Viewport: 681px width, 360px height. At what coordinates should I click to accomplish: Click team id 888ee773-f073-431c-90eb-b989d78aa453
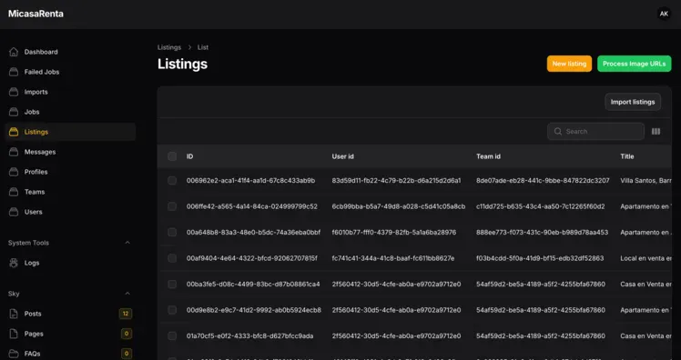[x=542, y=232]
